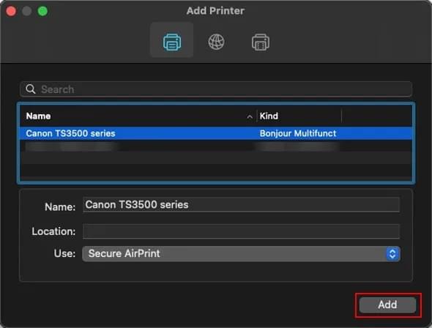Click the blue Use popup arrows

point(392,253)
